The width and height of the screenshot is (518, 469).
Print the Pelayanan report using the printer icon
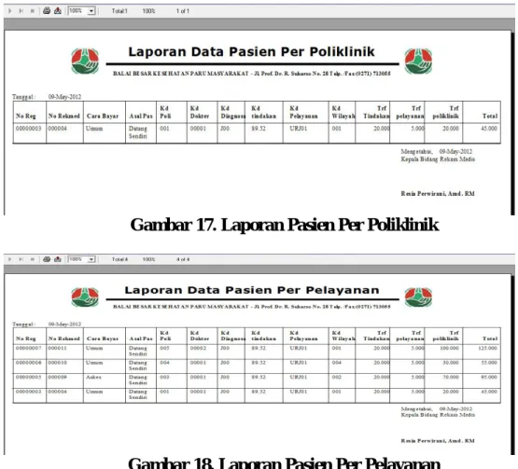click(x=47, y=259)
